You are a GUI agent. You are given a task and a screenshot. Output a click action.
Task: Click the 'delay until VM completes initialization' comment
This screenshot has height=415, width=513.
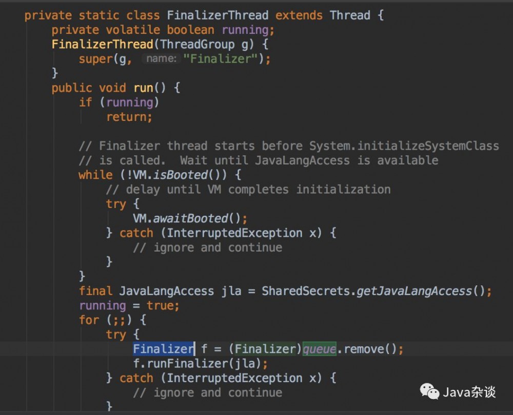pos(248,189)
